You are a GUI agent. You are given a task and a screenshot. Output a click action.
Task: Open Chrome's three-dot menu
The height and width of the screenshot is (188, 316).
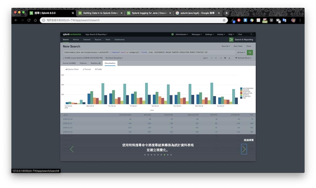pyautogui.click(x=300, y=20)
